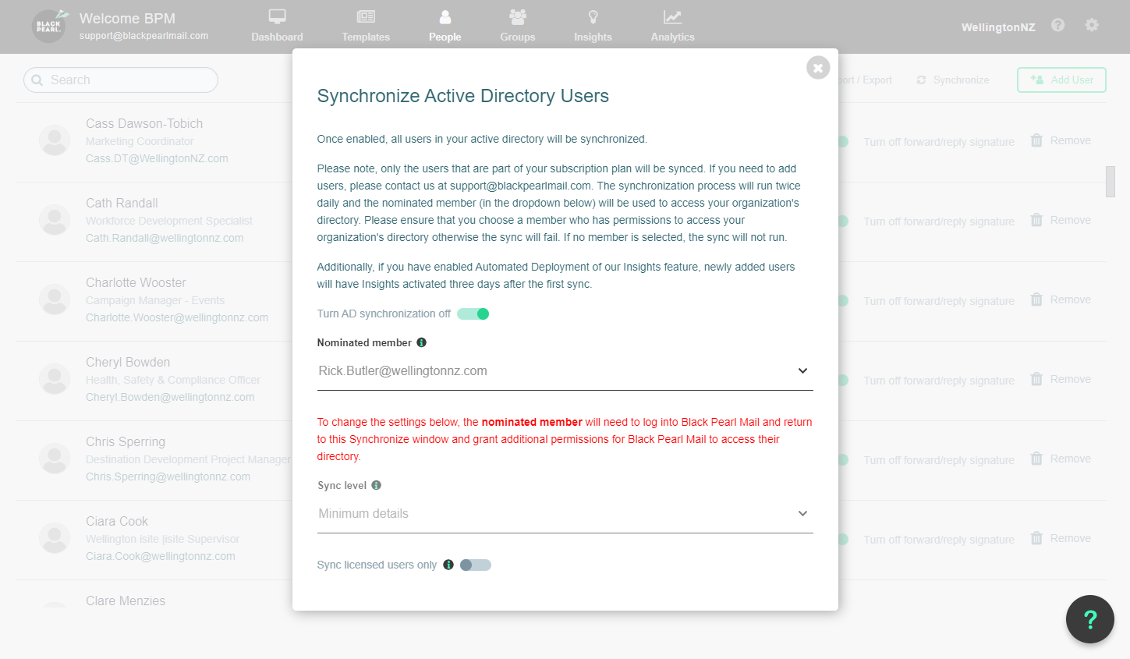Open the settings gear icon
This screenshot has height=659, width=1130.
[x=1091, y=24]
